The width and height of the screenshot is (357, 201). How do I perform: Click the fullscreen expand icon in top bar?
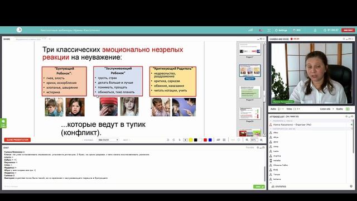click(269, 30)
